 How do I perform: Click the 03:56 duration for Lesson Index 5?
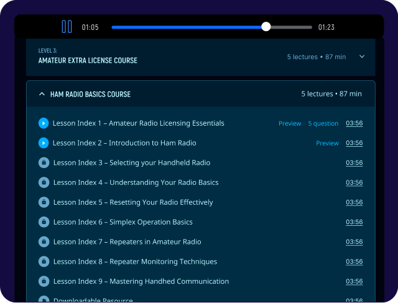[354, 202]
